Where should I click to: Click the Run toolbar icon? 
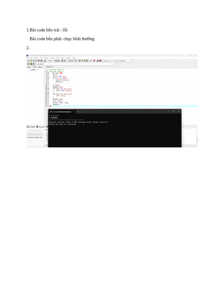click(82, 61)
